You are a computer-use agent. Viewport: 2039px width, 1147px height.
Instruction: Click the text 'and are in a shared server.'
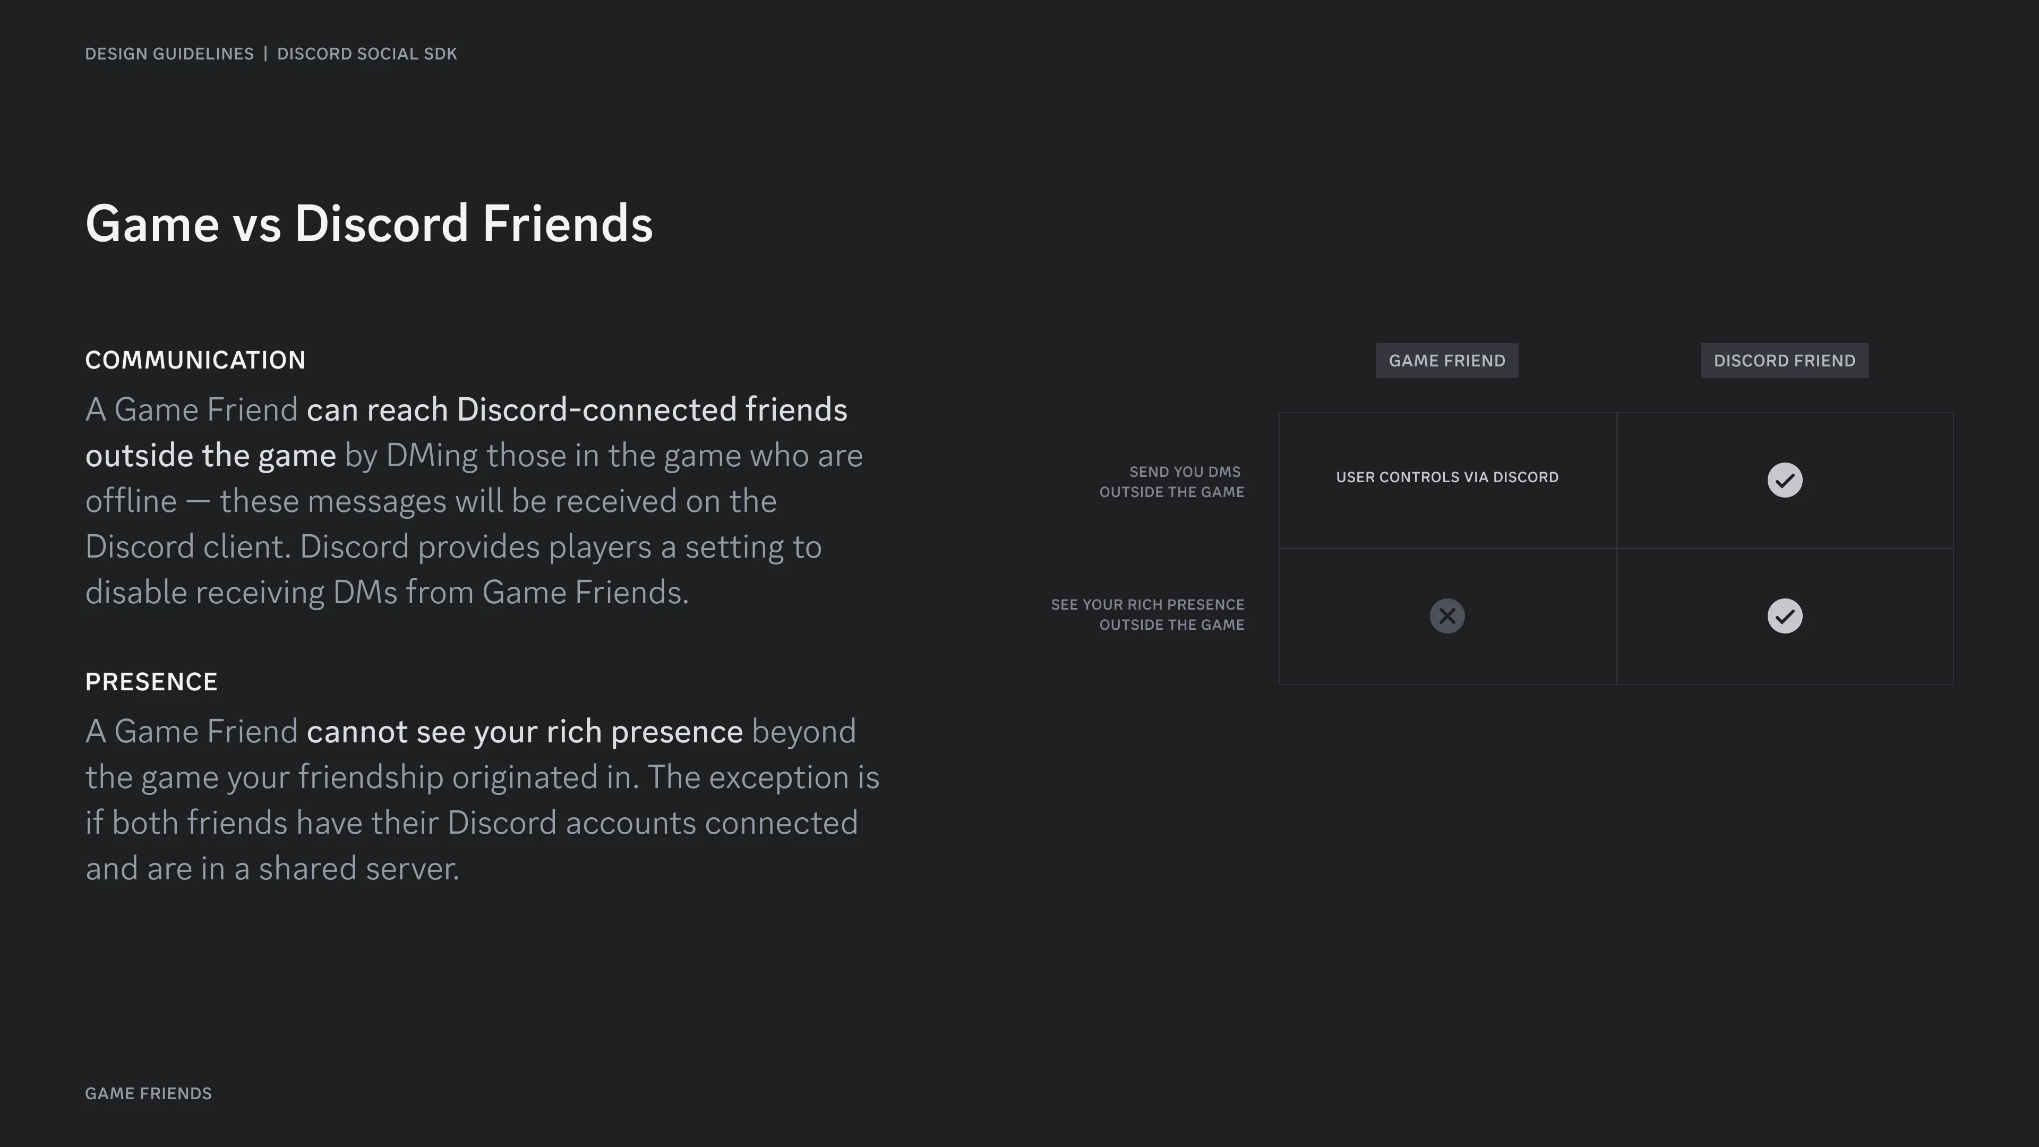(x=272, y=869)
